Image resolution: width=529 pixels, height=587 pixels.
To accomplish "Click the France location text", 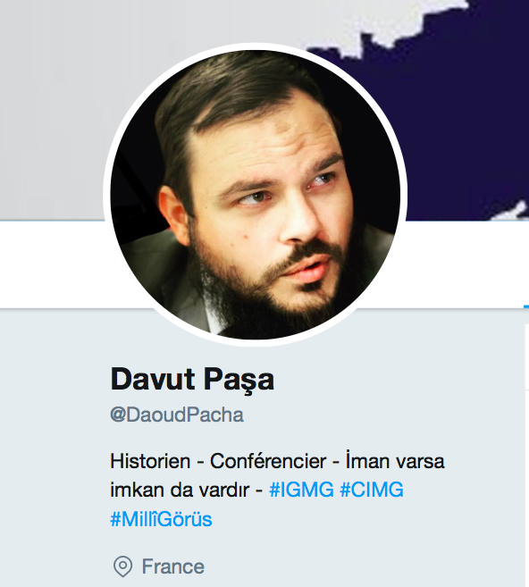I will tap(173, 566).
